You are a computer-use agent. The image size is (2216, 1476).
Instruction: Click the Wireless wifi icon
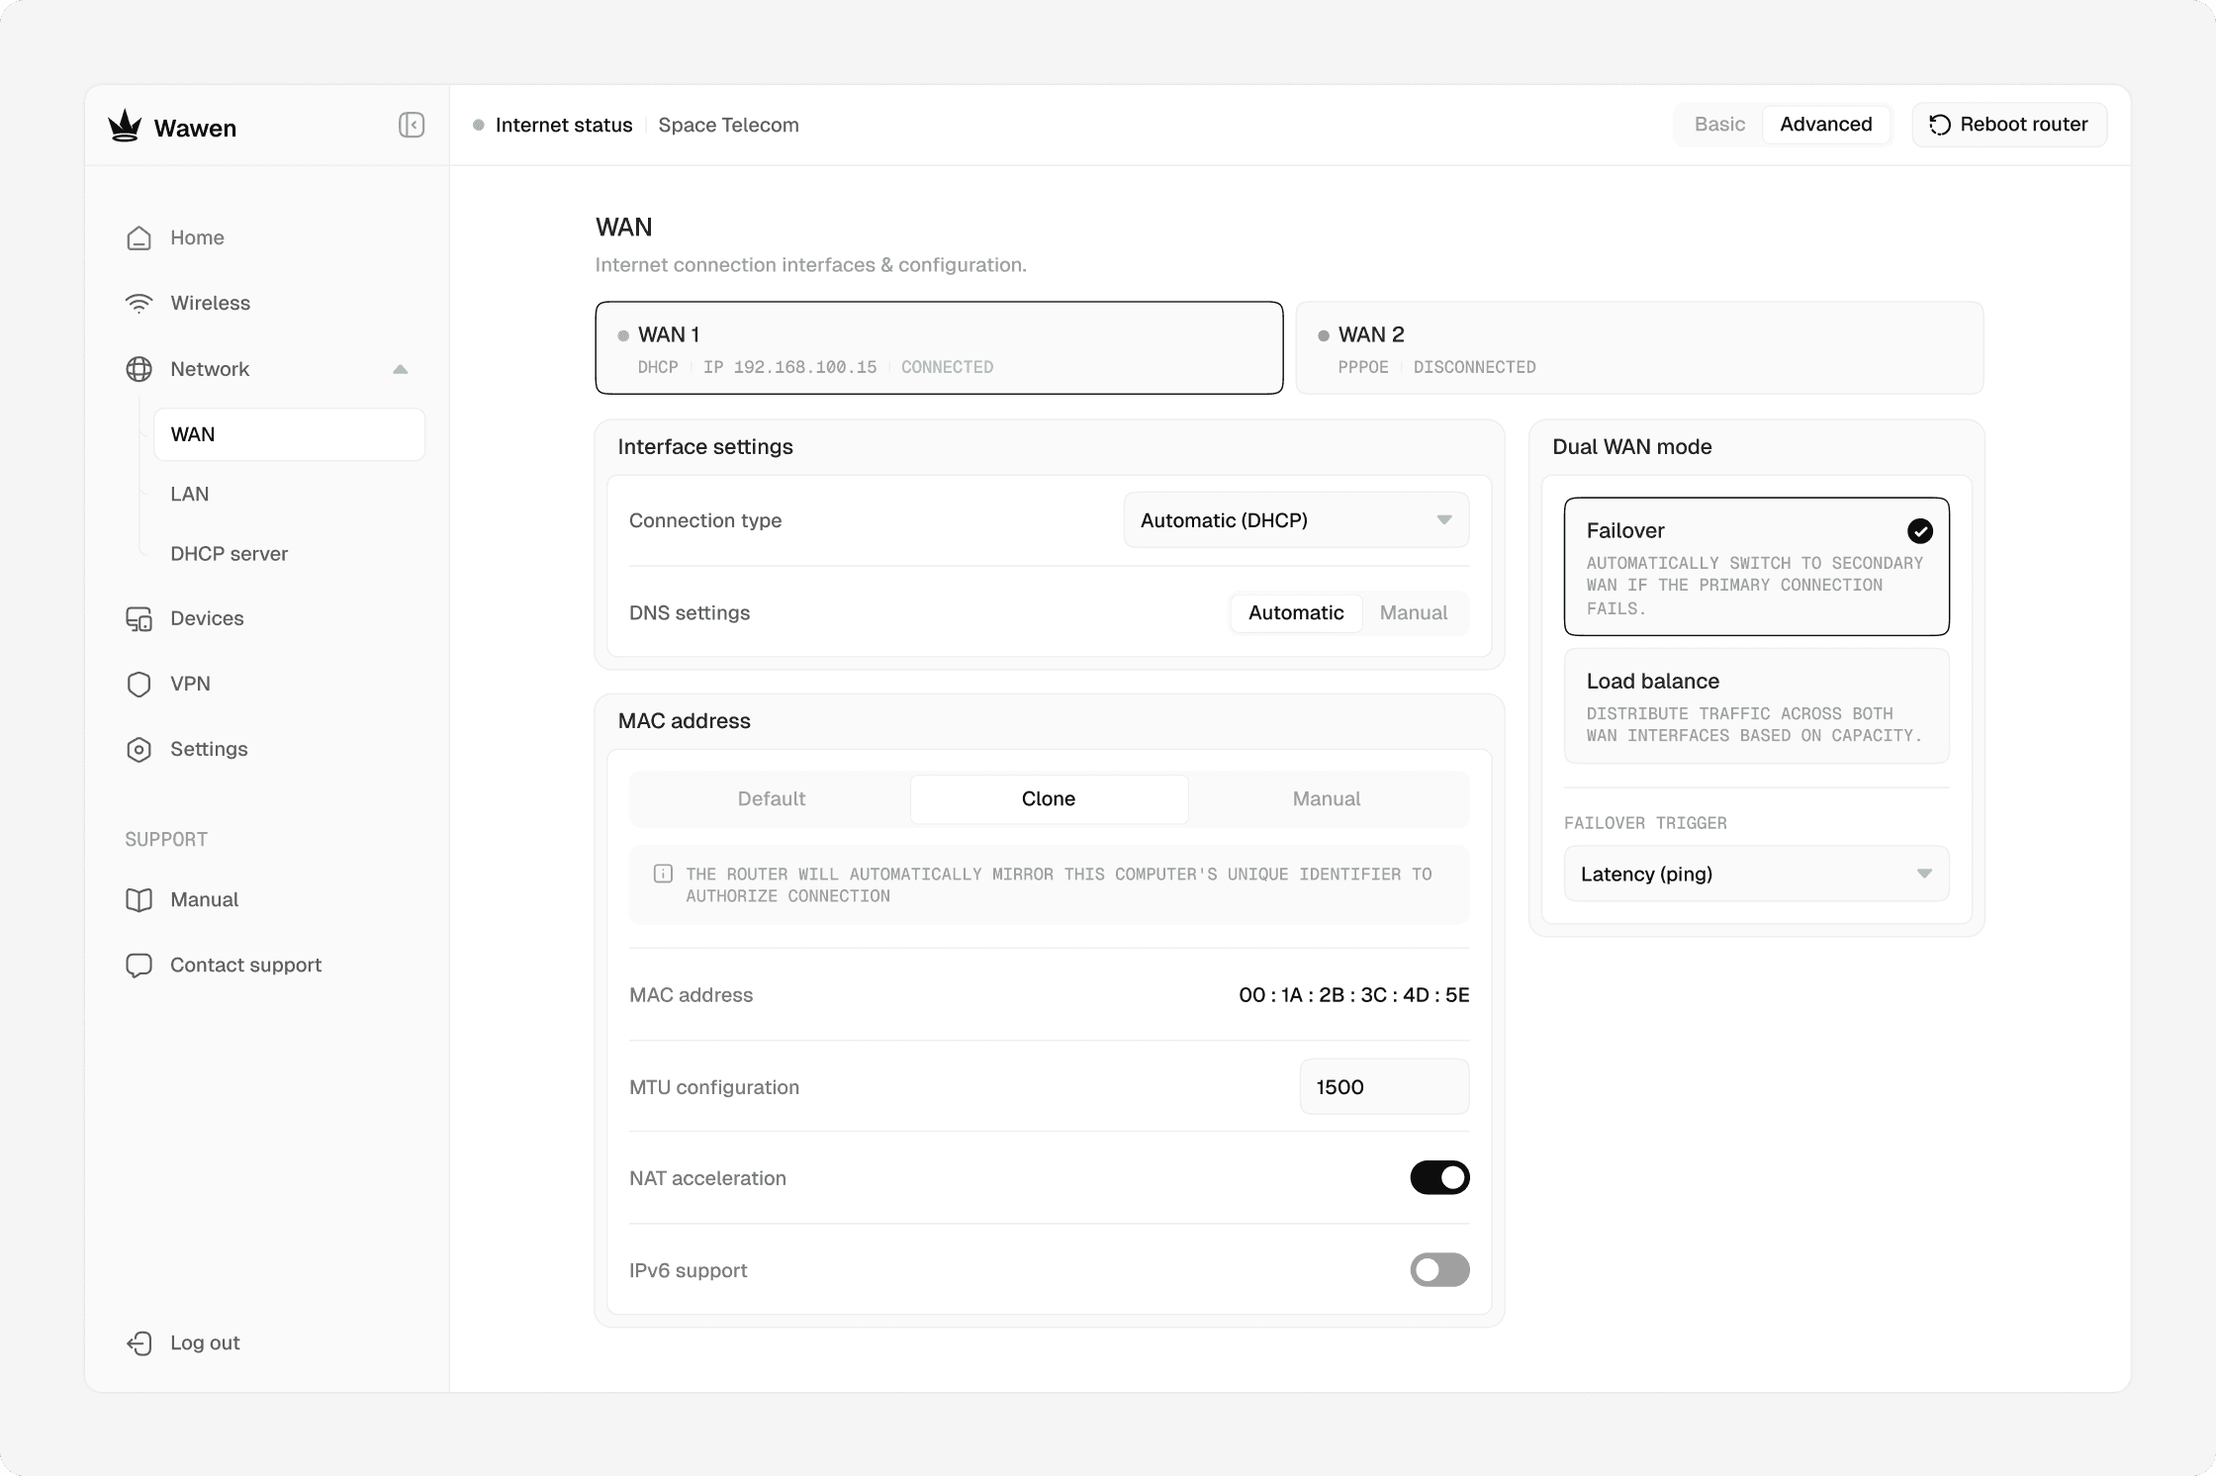(138, 303)
